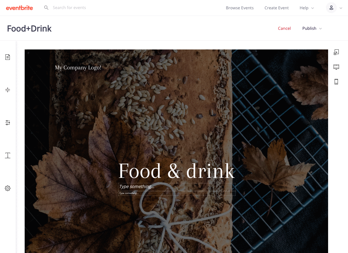Click the Cancel link
This screenshot has height=253, width=348.
pyautogui.click(x=284, y=28)
